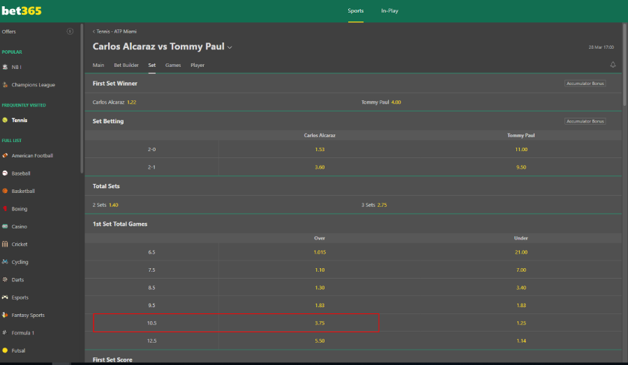Image resolution: width=628 pixels, height=365 pixels.
Task: Click the main page vertical scrollbar
Action: point(625,65)
